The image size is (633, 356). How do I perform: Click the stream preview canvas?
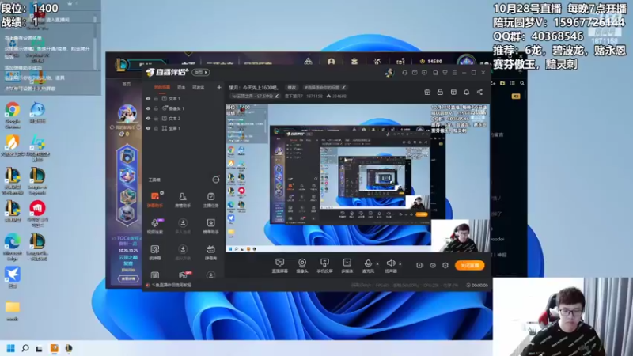(x=358, y=178)
